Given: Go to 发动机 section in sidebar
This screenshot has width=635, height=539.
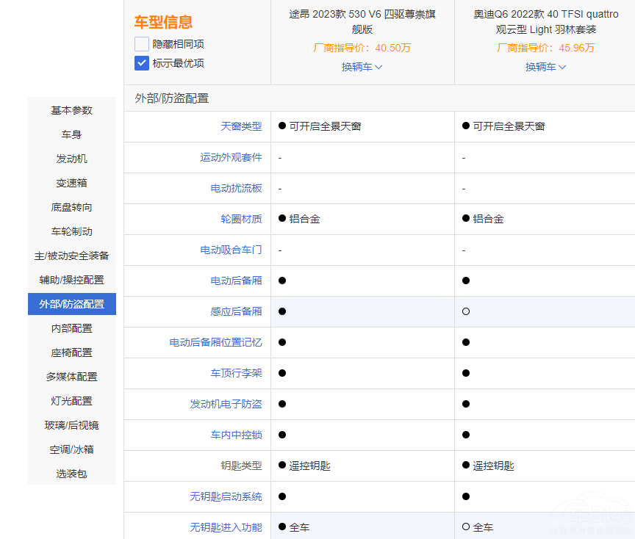Looking at the screenshot, I should [72, 159].
